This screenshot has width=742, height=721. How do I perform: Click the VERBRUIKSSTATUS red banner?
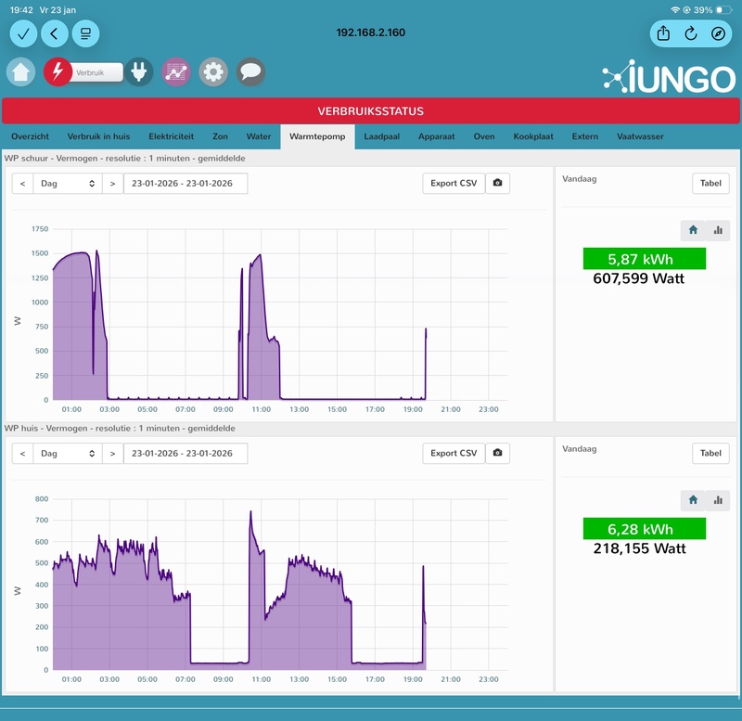click(x=371, y=111)
